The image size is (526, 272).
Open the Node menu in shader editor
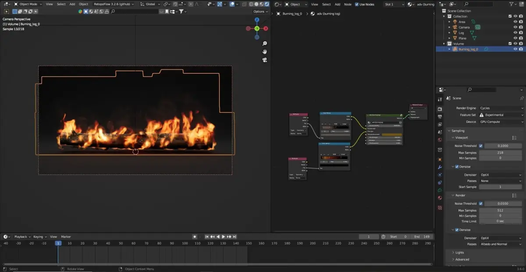tap(348, 4)
